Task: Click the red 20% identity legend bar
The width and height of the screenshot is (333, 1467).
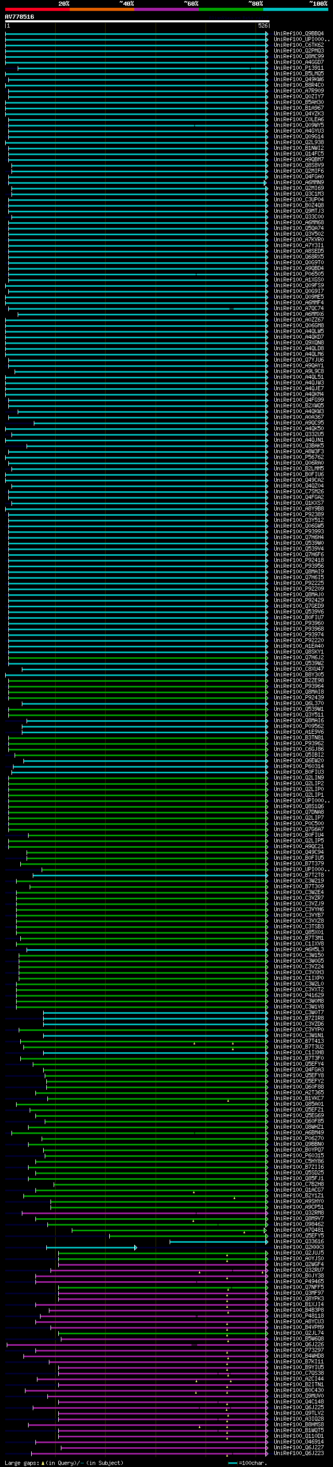Action: [x=37, y=9]
